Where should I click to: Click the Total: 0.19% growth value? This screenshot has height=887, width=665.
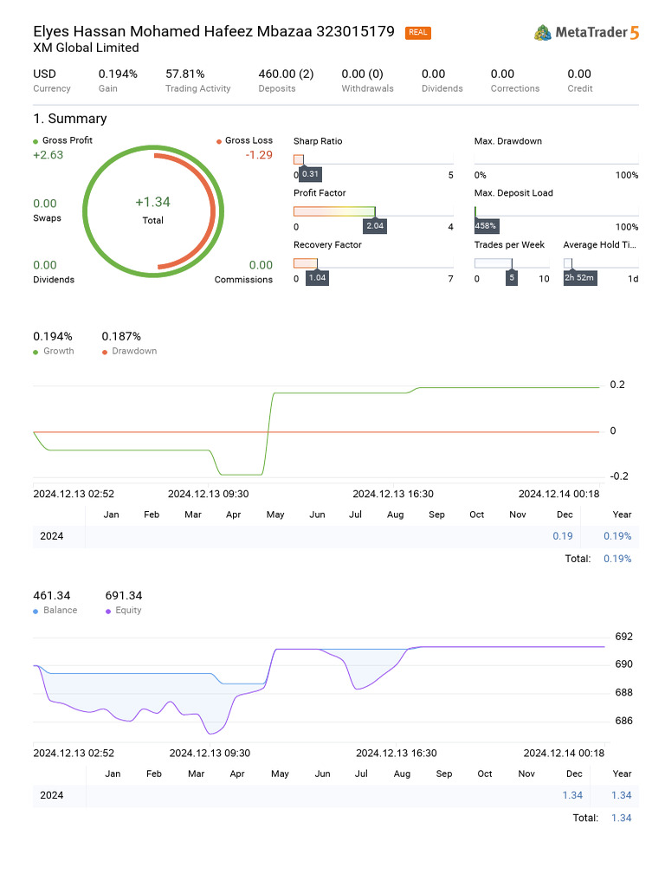point(617,559)
